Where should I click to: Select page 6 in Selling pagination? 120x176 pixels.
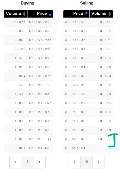[x=87, y=162]
